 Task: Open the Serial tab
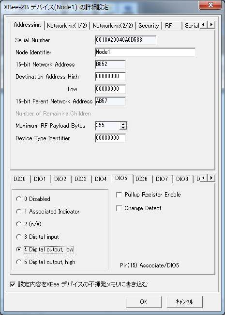192,26
